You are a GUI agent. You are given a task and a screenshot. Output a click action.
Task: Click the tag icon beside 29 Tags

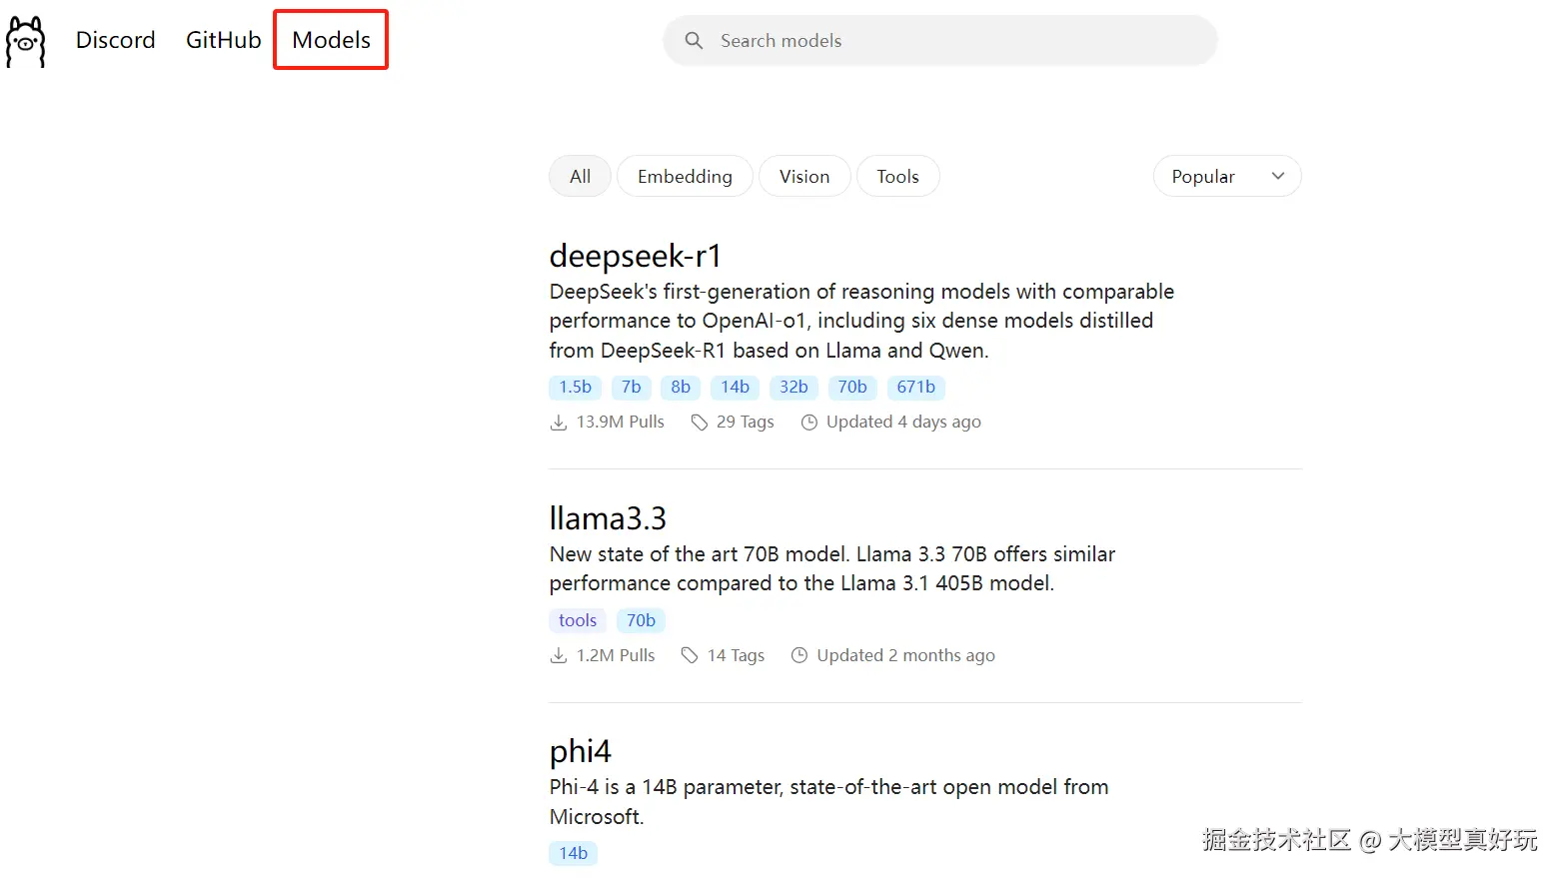click(x=700, y=423)
